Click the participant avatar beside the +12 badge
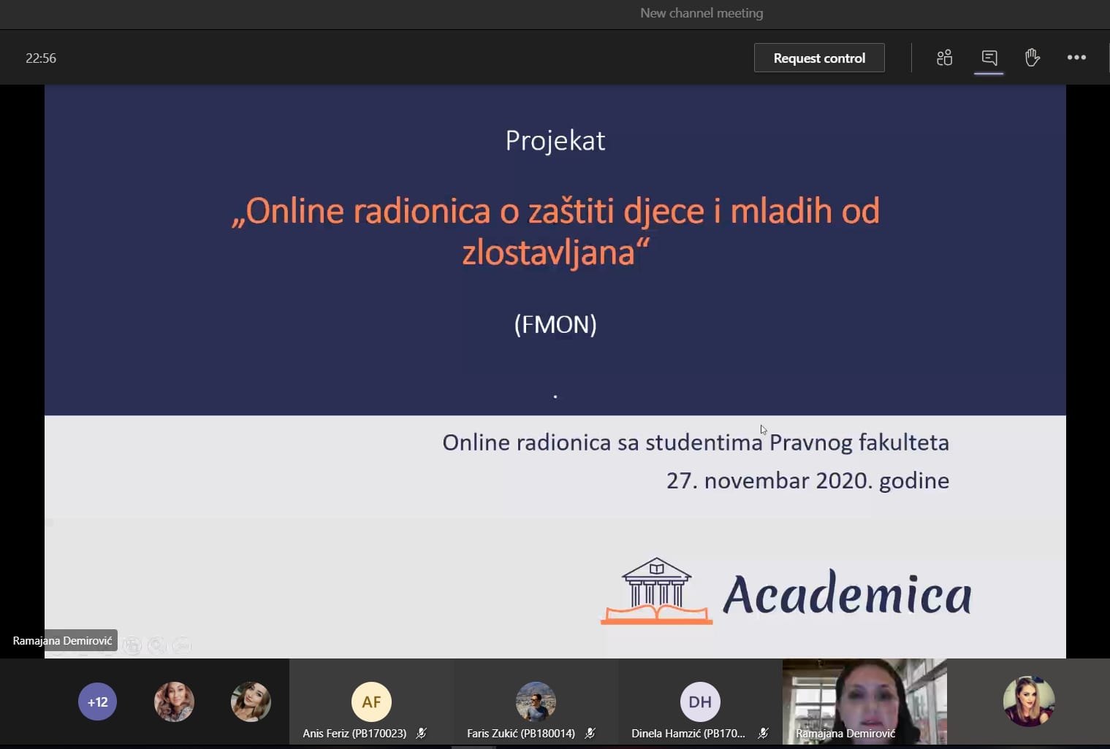The height and width of the screenshot is (749, 1110). pyautogui.click(x=174, y=702)
